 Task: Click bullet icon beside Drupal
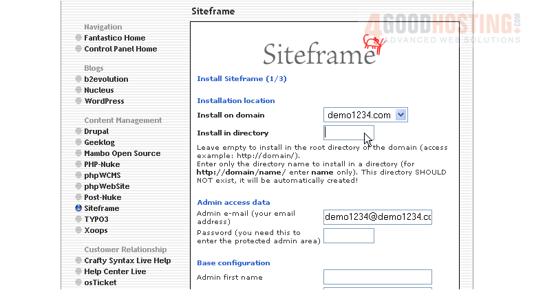(78, 131)
